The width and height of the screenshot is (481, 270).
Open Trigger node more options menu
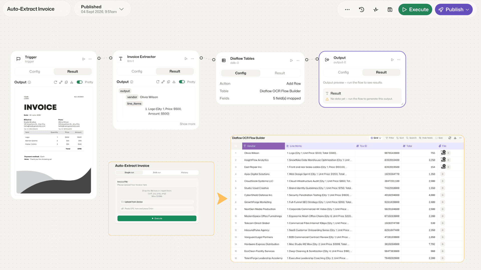tap(90, 59)
